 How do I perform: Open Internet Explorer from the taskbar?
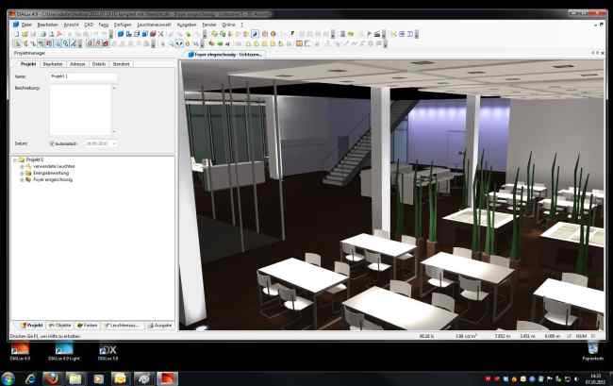click(30, 378)
